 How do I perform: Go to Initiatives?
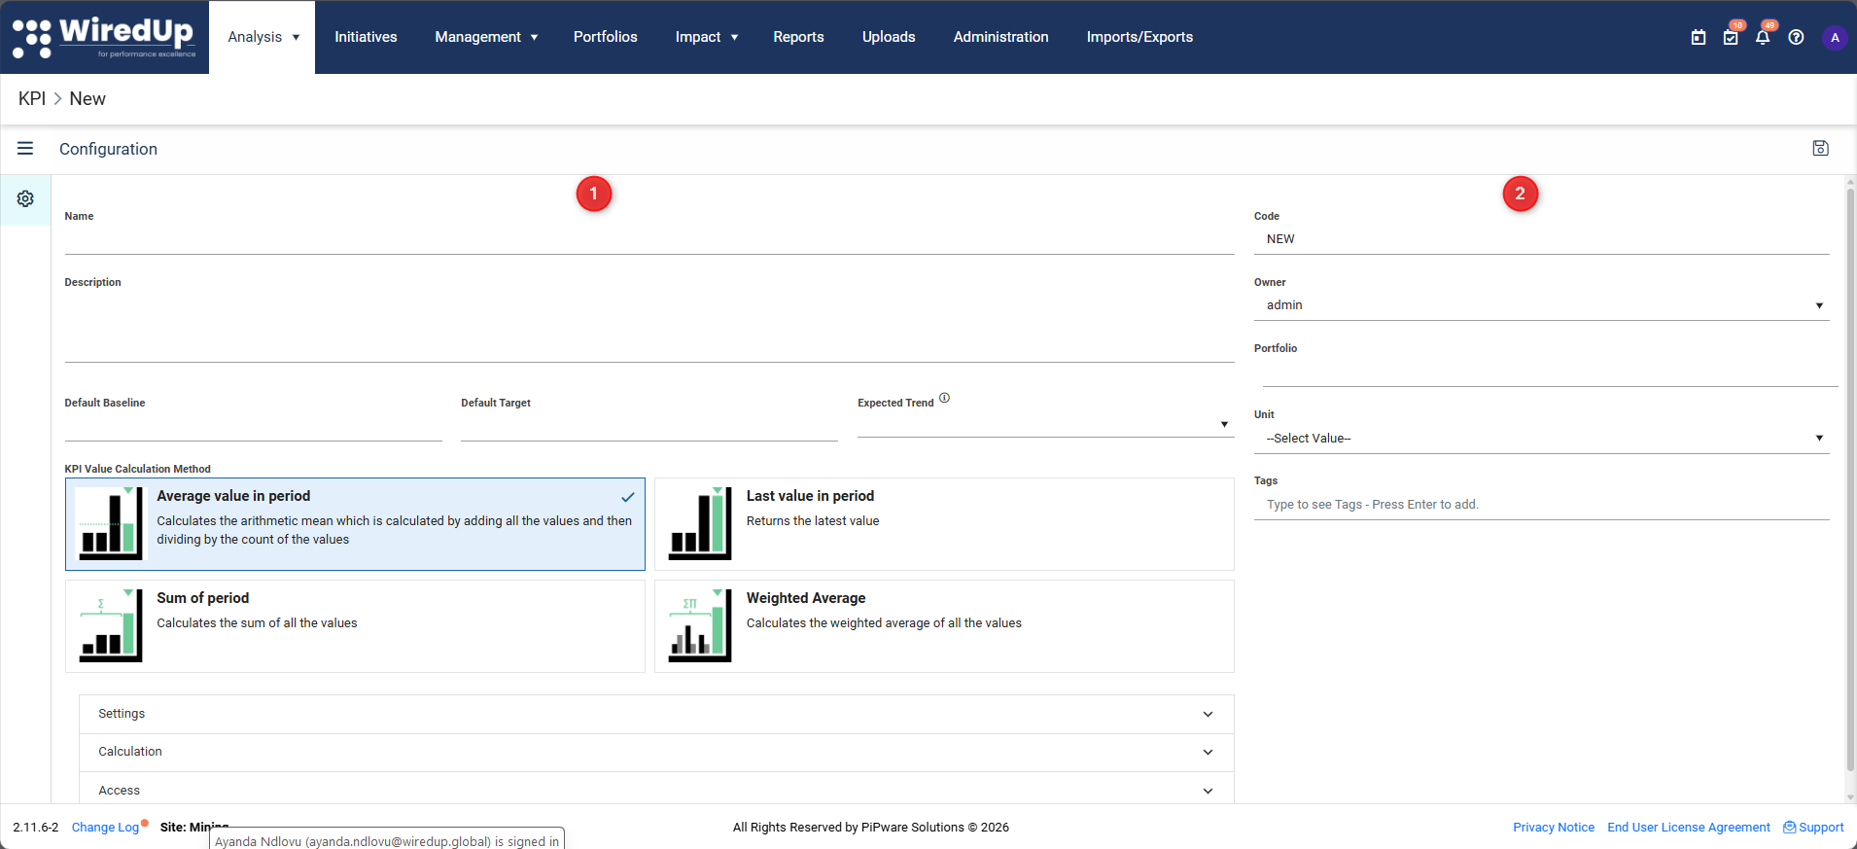[366, 37]
